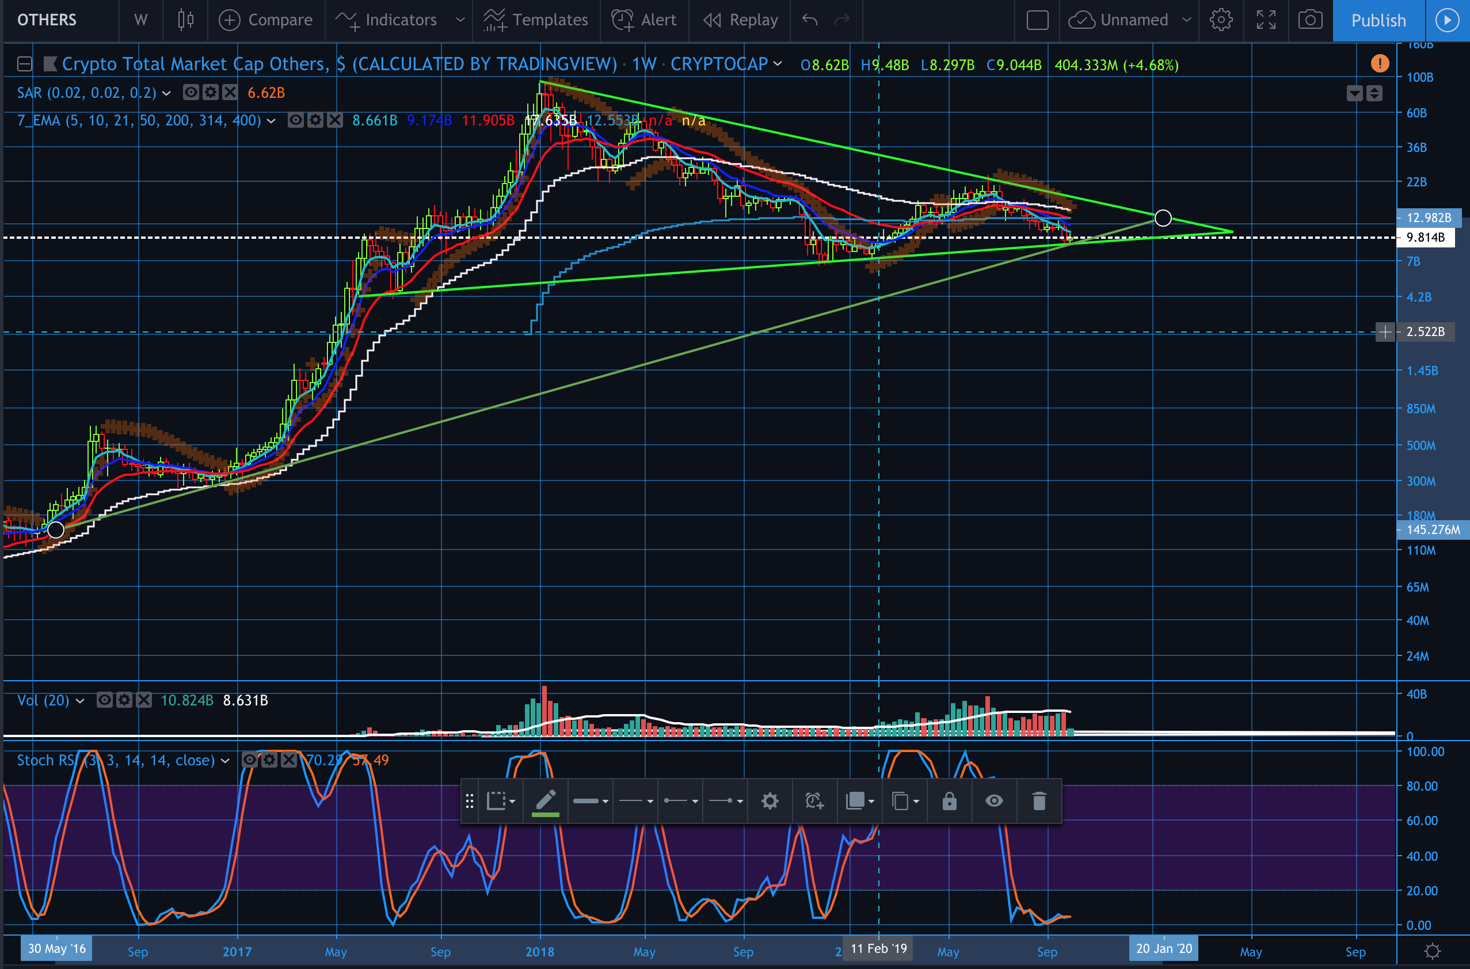Click the OTHERS symbol search field
This screenshot has height=969, width=1470.
tap(47, 20)
